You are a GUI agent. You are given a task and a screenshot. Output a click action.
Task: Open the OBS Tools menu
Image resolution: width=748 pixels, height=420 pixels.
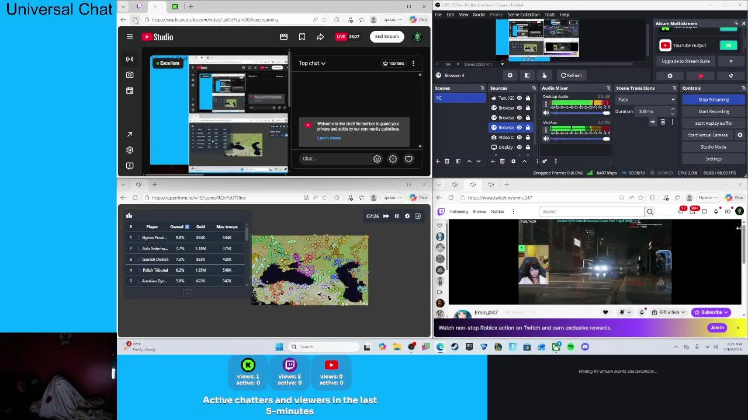click(550, 15)
